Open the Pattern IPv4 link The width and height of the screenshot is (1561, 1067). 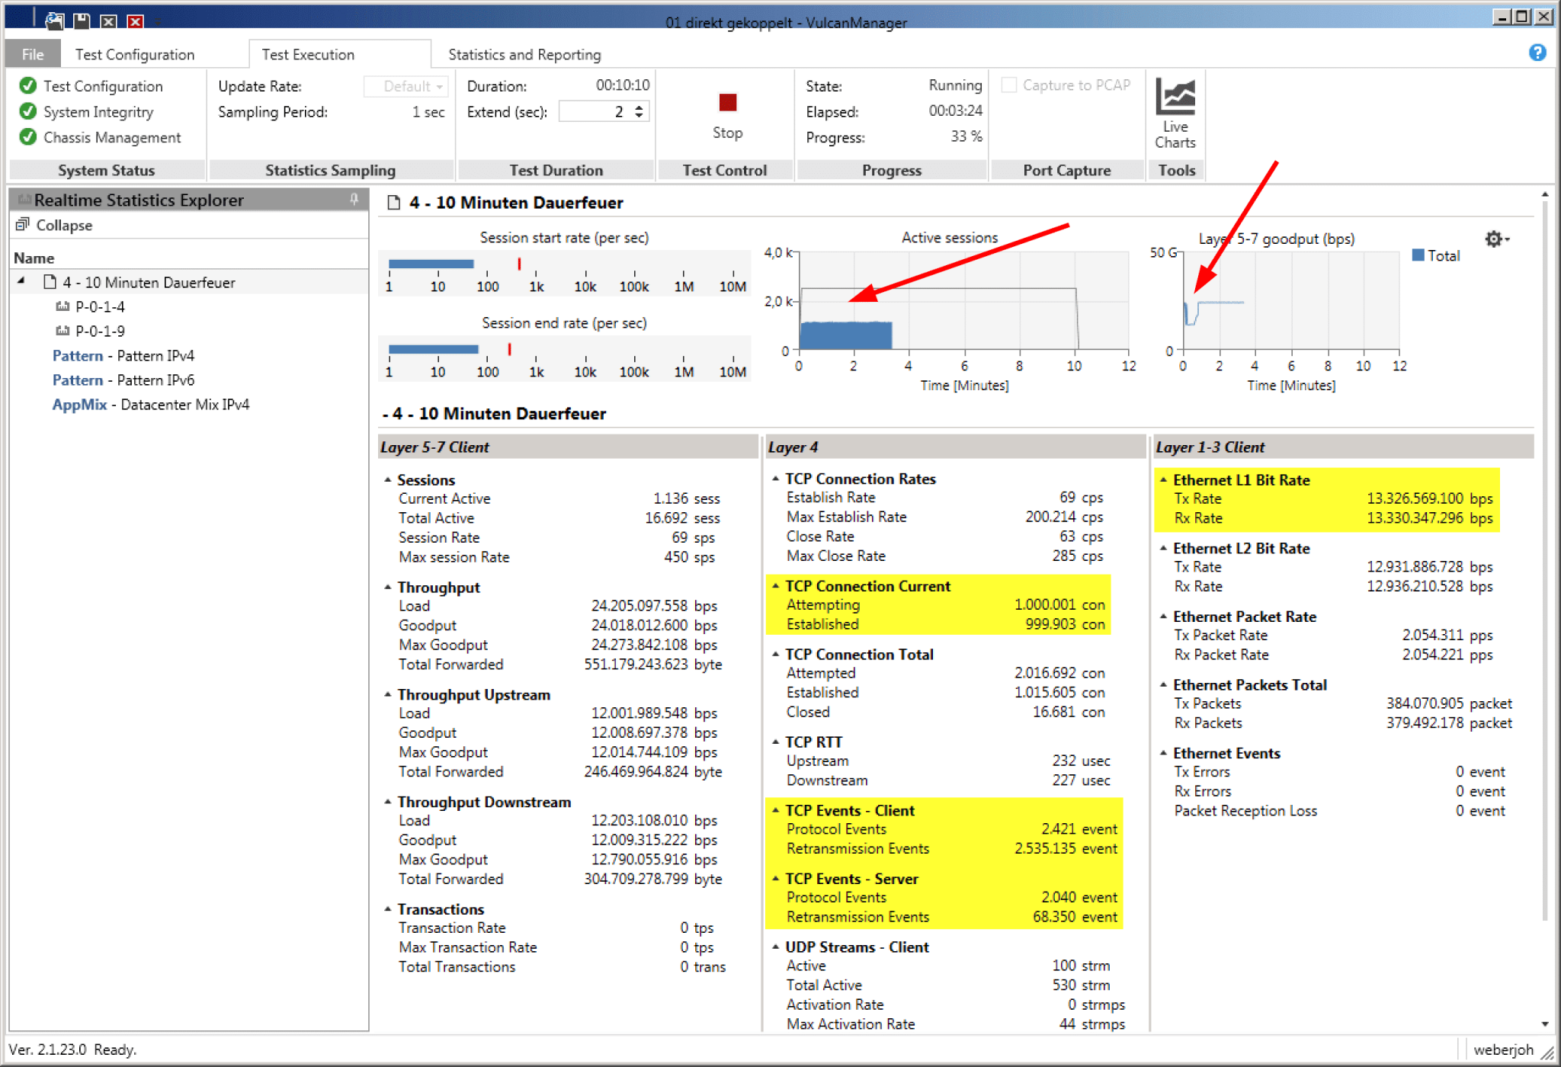pyautogui.click(x=123, y=355)
